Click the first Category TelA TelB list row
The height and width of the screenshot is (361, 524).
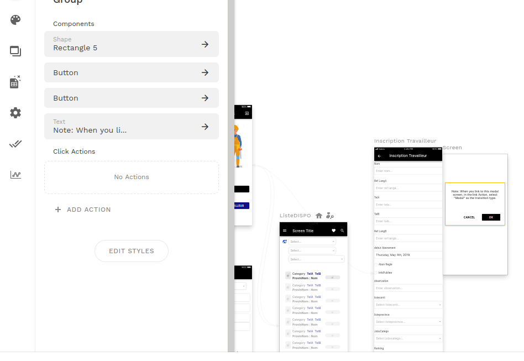click(x=313, y=276)
